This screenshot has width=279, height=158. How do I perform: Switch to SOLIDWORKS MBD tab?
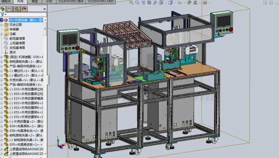(x=101, y=1)
